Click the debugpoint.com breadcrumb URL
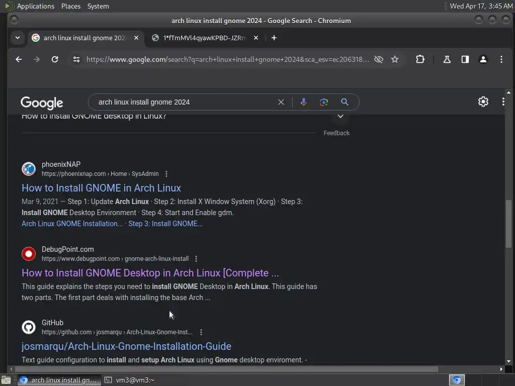The height and width of the screenshot is (386, 515). click(115, 259)
